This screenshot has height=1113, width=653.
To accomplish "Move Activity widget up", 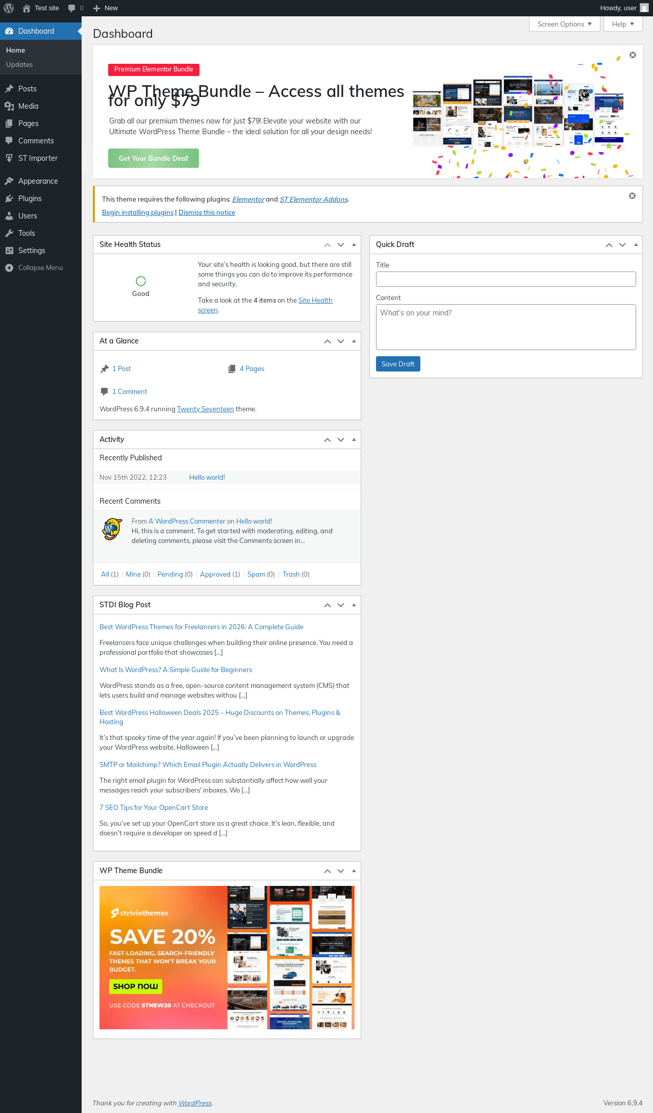I will tap(328, 440).
